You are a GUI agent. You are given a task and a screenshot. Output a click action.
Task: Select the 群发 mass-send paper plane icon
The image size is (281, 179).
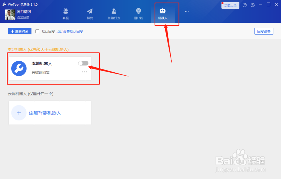pyautogui.click(x=90, y=11)
